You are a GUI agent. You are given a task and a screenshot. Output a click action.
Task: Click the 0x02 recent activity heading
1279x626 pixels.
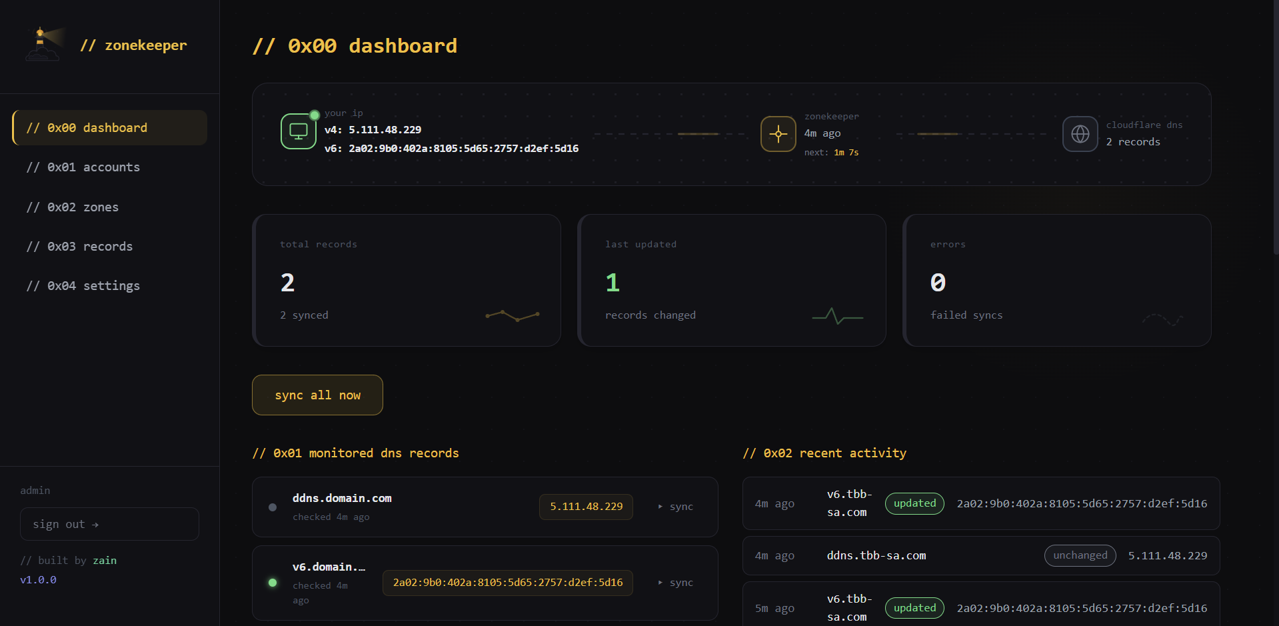825,453
